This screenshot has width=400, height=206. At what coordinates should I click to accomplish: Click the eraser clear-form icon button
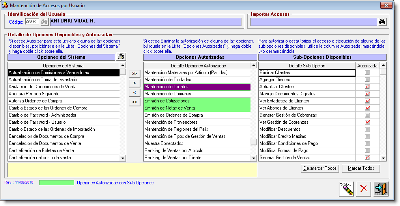(346, 189)
